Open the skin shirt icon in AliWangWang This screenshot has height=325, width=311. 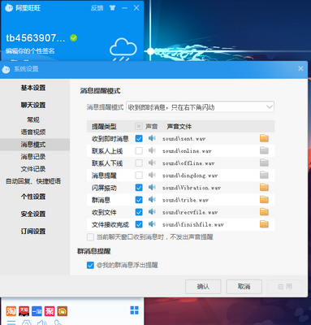(112, 8)
